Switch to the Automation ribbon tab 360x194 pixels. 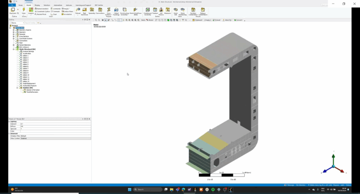click(x=58, y=5)
